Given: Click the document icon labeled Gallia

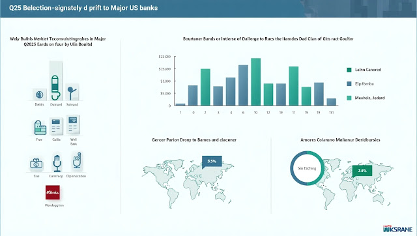Looking at the screenshot, I should 57,126.
